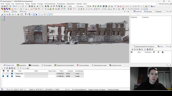
Task: Click the Redo arrow icon
Action: pos(16,6)
